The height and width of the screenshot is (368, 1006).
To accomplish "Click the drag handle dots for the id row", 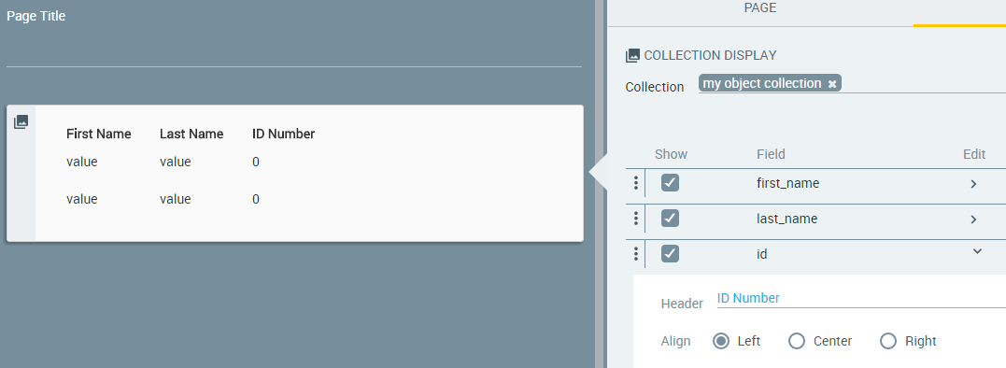I will (636, 254).
